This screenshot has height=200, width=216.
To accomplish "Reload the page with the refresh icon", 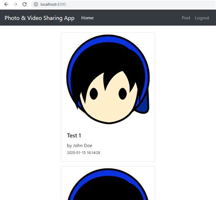I will (x=25, y=5).
